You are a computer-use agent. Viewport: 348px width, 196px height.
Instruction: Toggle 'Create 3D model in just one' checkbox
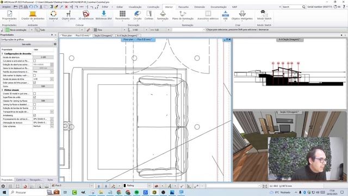tap(34, 94)
